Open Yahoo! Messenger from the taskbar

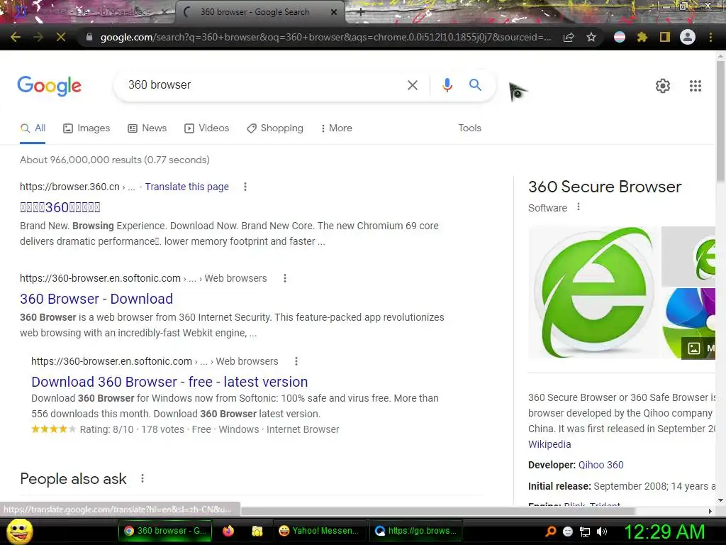tap(318, 531)
